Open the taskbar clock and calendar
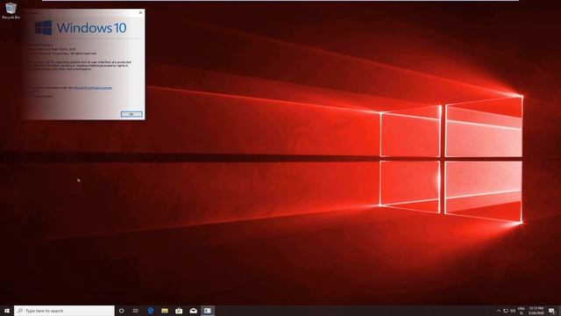The height and width of the screenshot is (316, 561). tap(536, 311)
